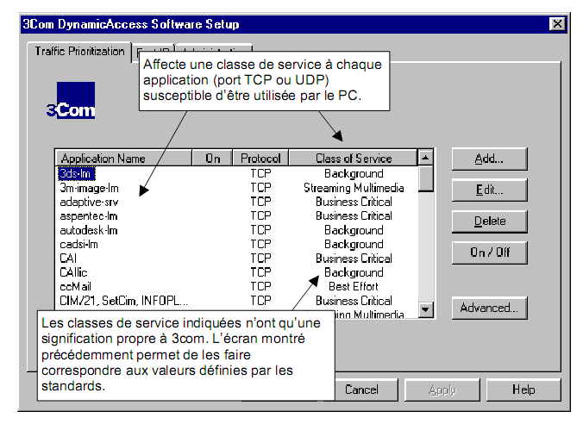Click the scroll-down arrow of the list
583x424 pixels.
(x=425, y=309)
